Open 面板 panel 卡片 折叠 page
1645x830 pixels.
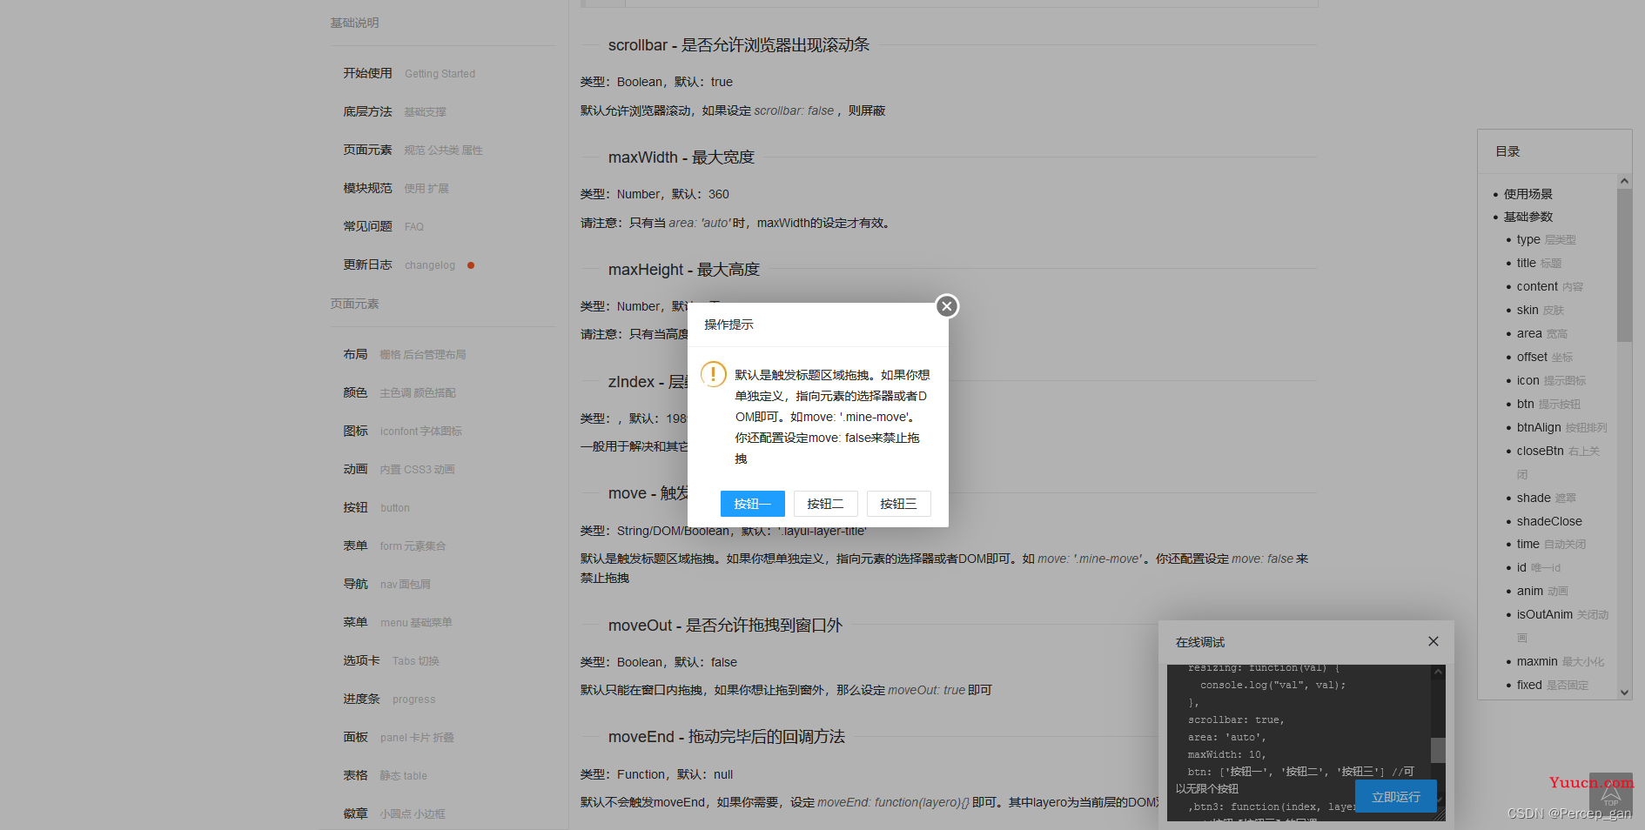coord(399,737)
